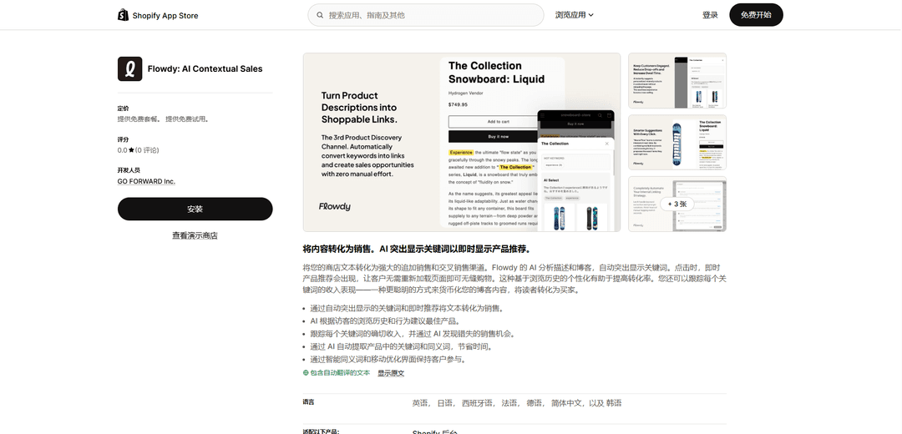This screenshot has width=902, height=434.
Task: Click the rating star icon
Action: [x=131, y=150]
